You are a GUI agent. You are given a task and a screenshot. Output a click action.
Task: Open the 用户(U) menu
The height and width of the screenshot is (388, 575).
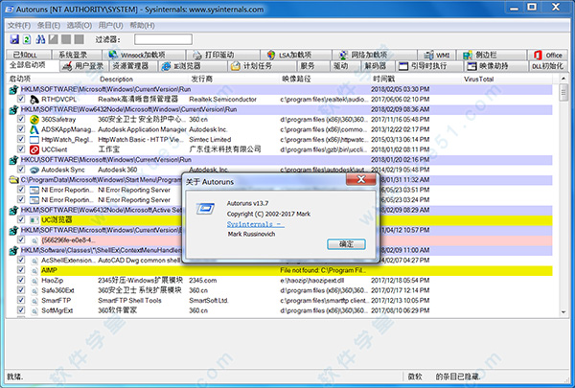coord(110,25)
